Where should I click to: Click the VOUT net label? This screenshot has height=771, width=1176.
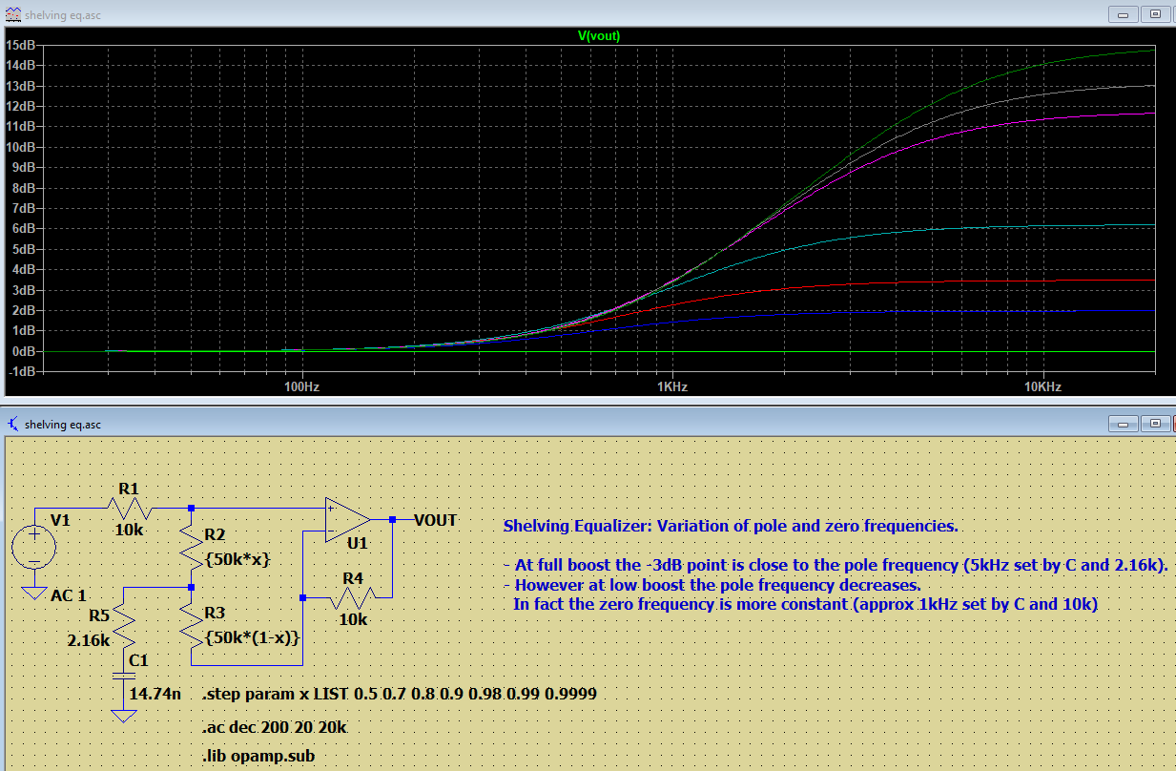point(435,521)
